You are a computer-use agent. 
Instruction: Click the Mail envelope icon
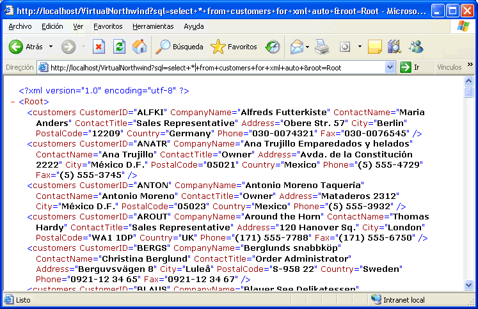(296, 47)
